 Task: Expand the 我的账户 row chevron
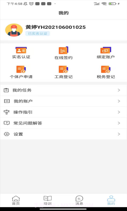[x=119, y=101]
